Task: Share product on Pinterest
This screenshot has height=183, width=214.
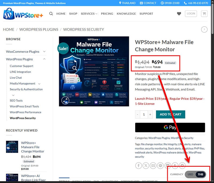Action: tap(160, 166)
